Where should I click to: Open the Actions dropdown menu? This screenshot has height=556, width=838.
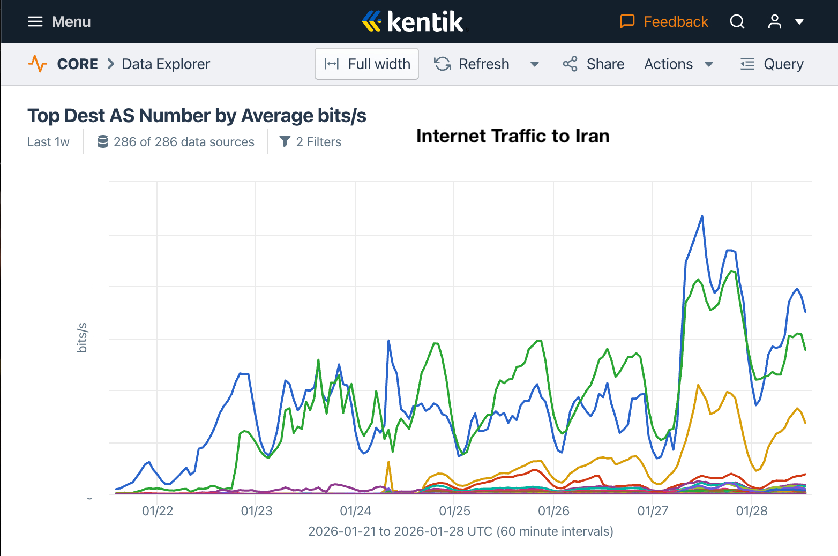click(678, 64)
